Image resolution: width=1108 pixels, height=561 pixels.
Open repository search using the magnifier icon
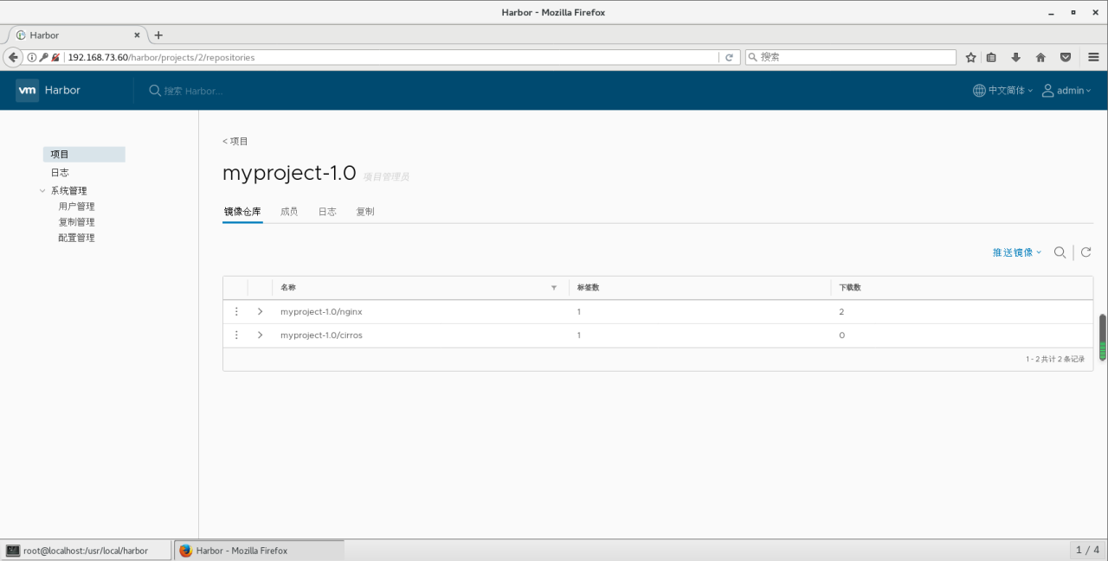click(1060, 252)
